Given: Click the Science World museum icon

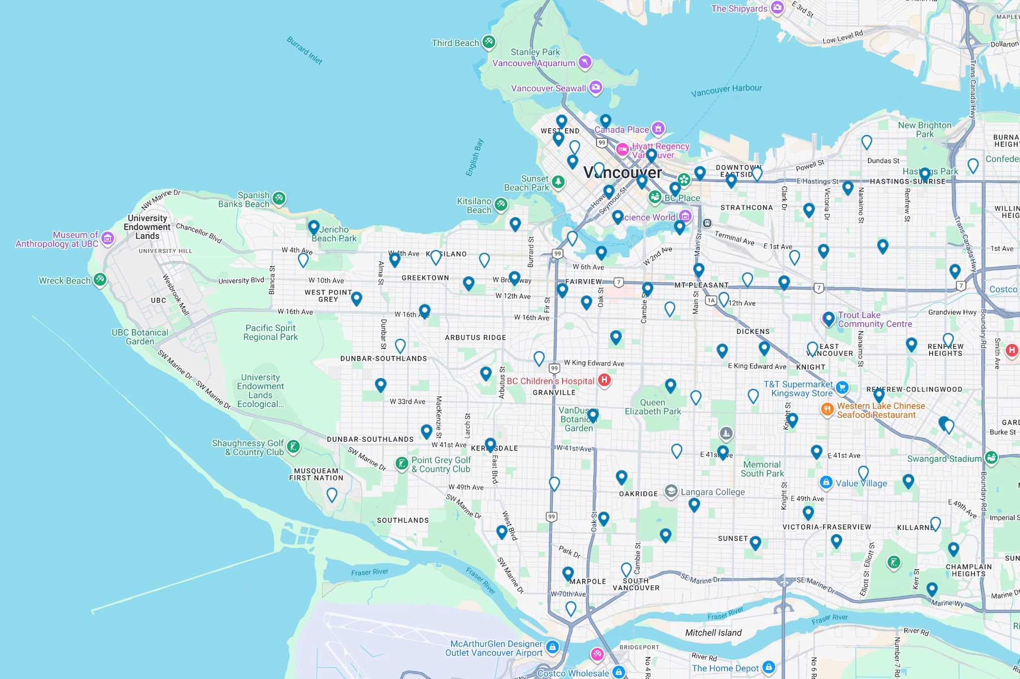Looking at the screenshot, I should [x=685, y=216].
